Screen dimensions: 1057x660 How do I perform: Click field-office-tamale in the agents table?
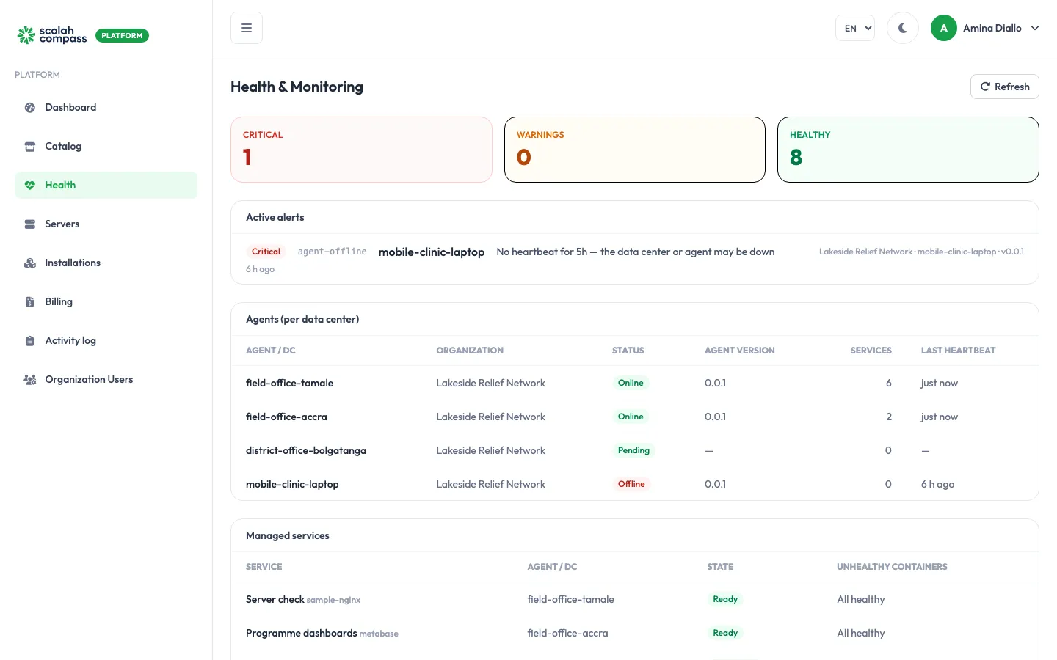(x=289, y=383)
